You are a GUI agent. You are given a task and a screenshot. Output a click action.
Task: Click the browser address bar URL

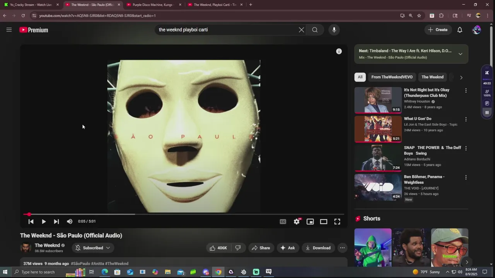click(x=97, y=15)
